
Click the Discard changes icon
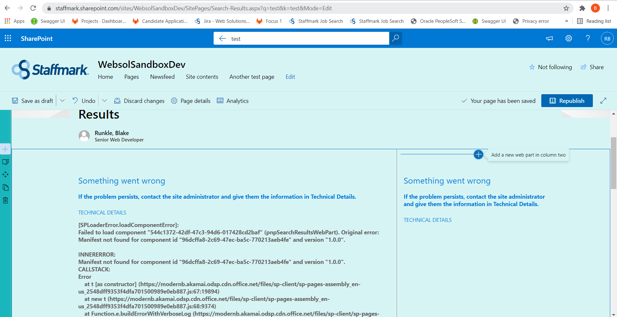coord(118,101)
